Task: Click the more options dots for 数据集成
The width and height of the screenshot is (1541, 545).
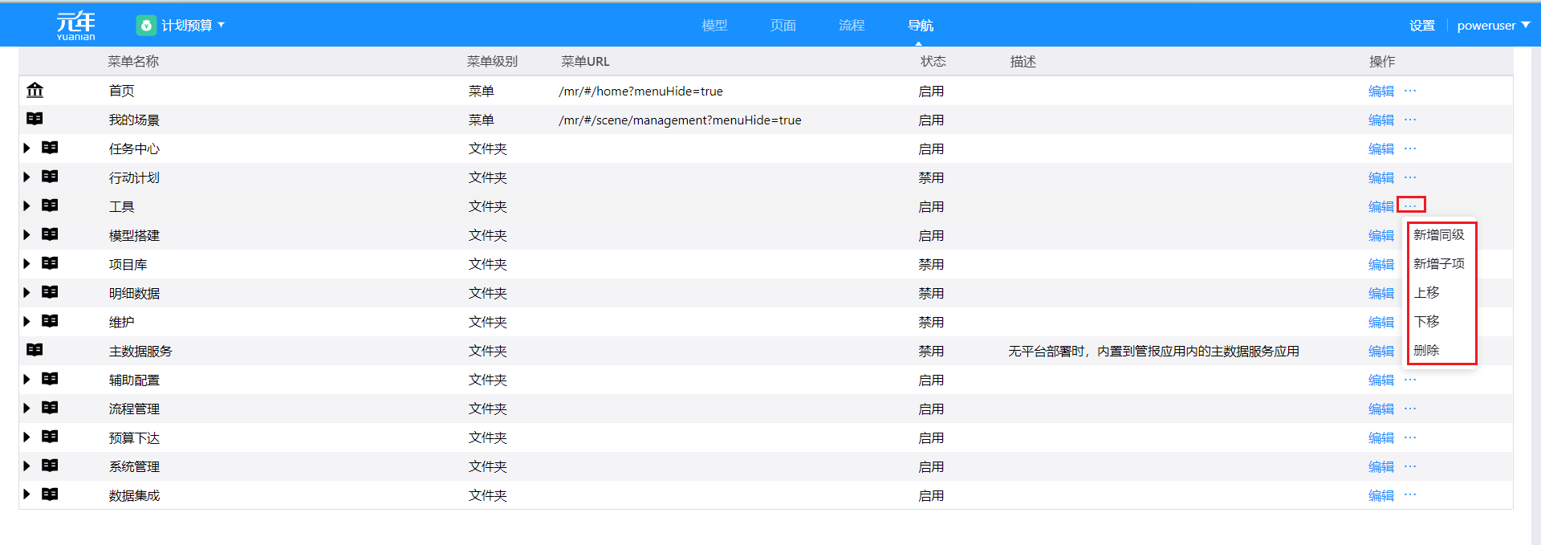Action: click(x=1410, y=495)
